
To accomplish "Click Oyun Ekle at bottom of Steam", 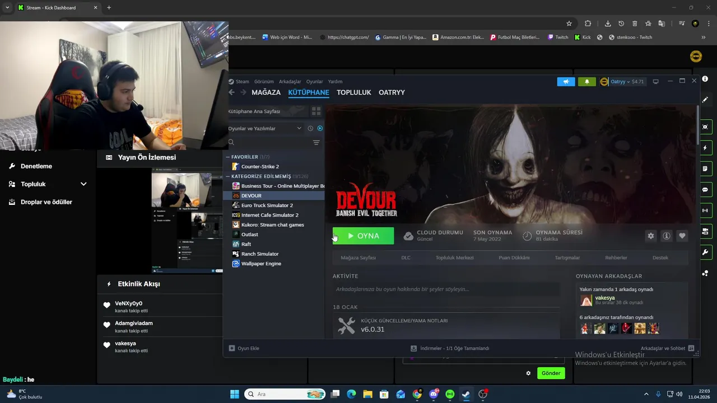I will 244,348.
